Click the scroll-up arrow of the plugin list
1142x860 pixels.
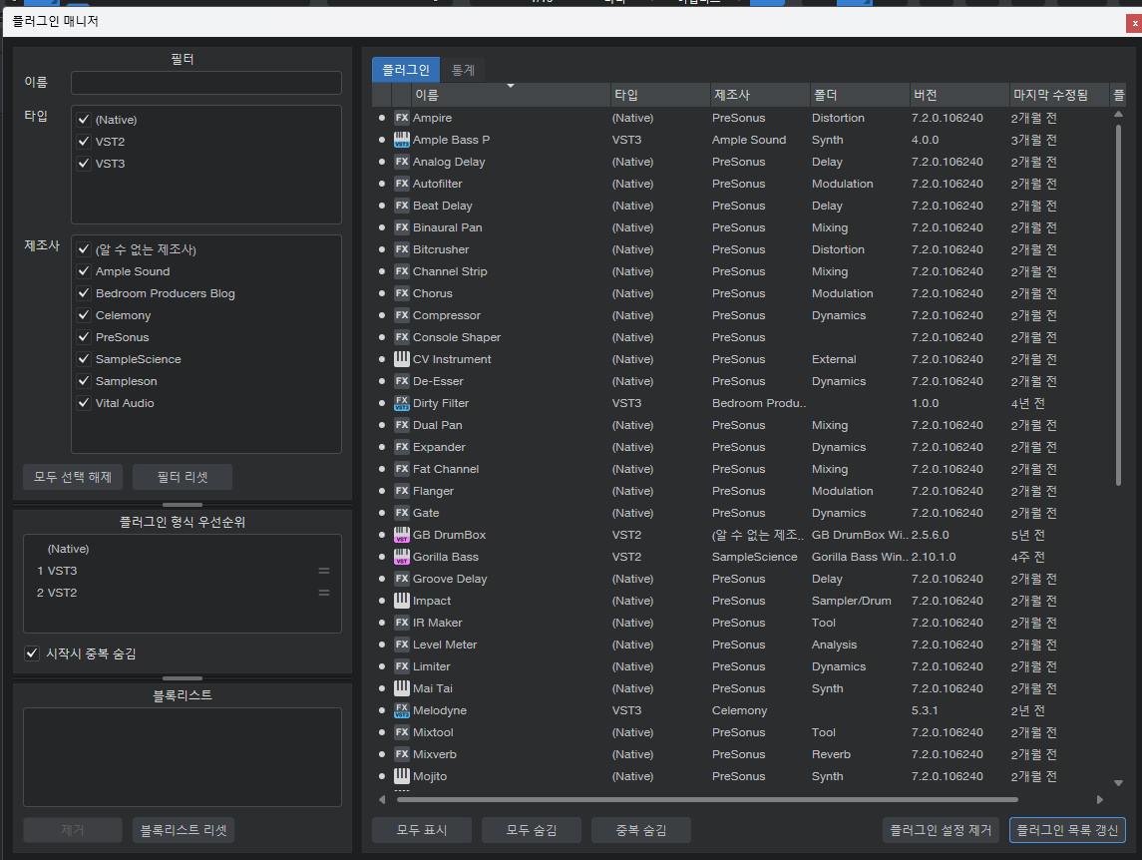click(1119, 115)
